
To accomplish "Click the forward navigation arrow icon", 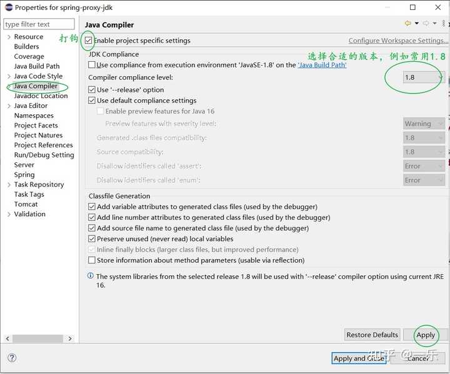I will click(426, 23).
